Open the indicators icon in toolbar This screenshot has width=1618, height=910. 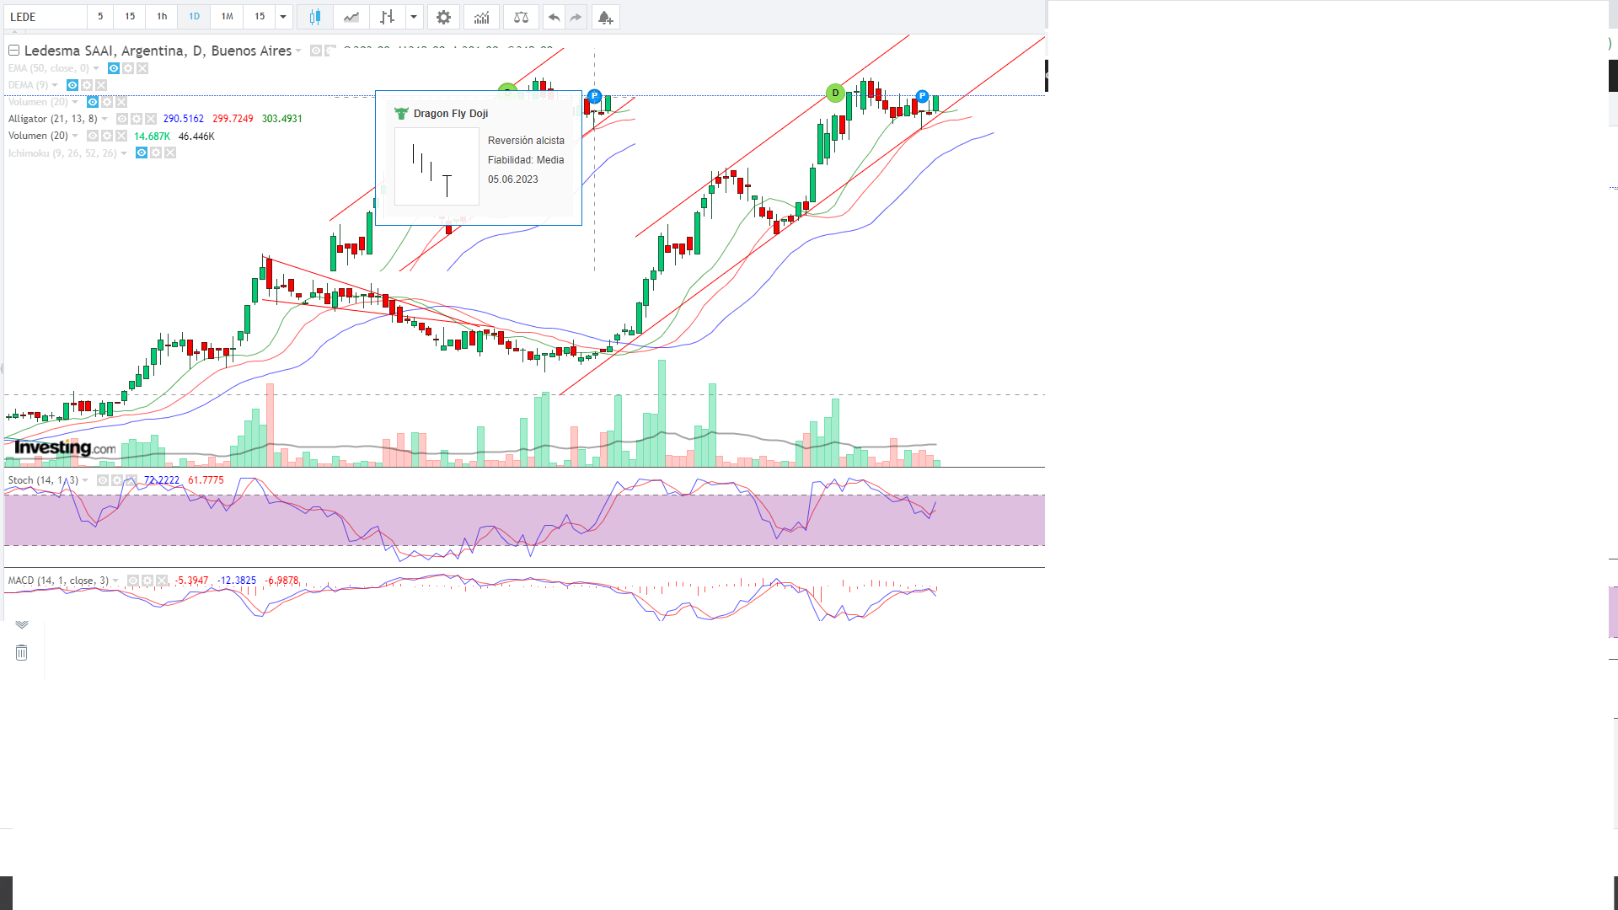[481, 17]
